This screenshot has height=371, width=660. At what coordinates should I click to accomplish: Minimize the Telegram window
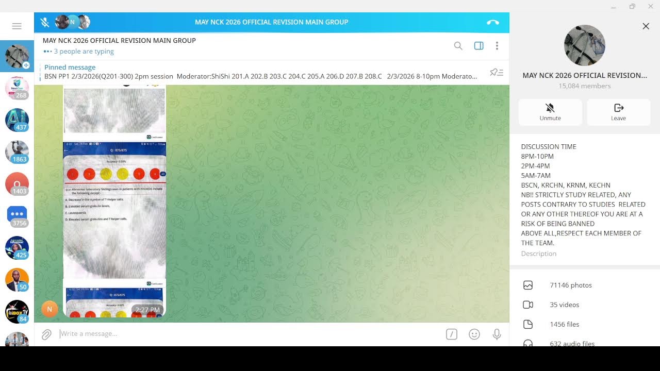(614, 6)
